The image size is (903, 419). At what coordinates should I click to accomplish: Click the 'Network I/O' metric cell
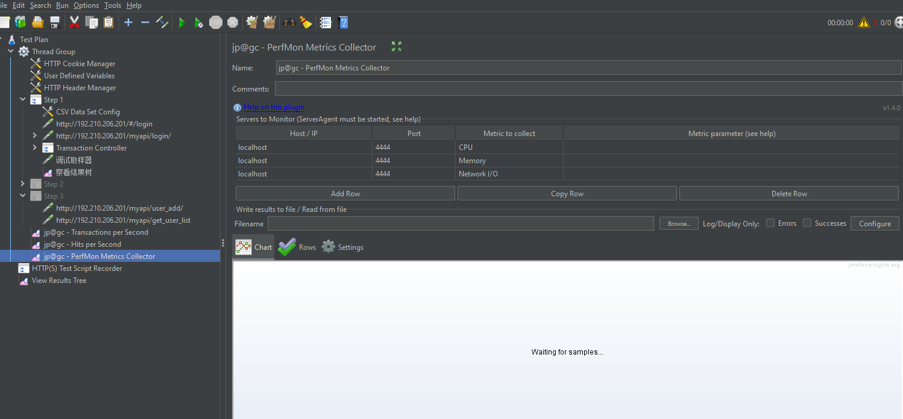509,173
